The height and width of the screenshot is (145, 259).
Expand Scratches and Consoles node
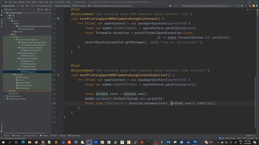(4, 99)
